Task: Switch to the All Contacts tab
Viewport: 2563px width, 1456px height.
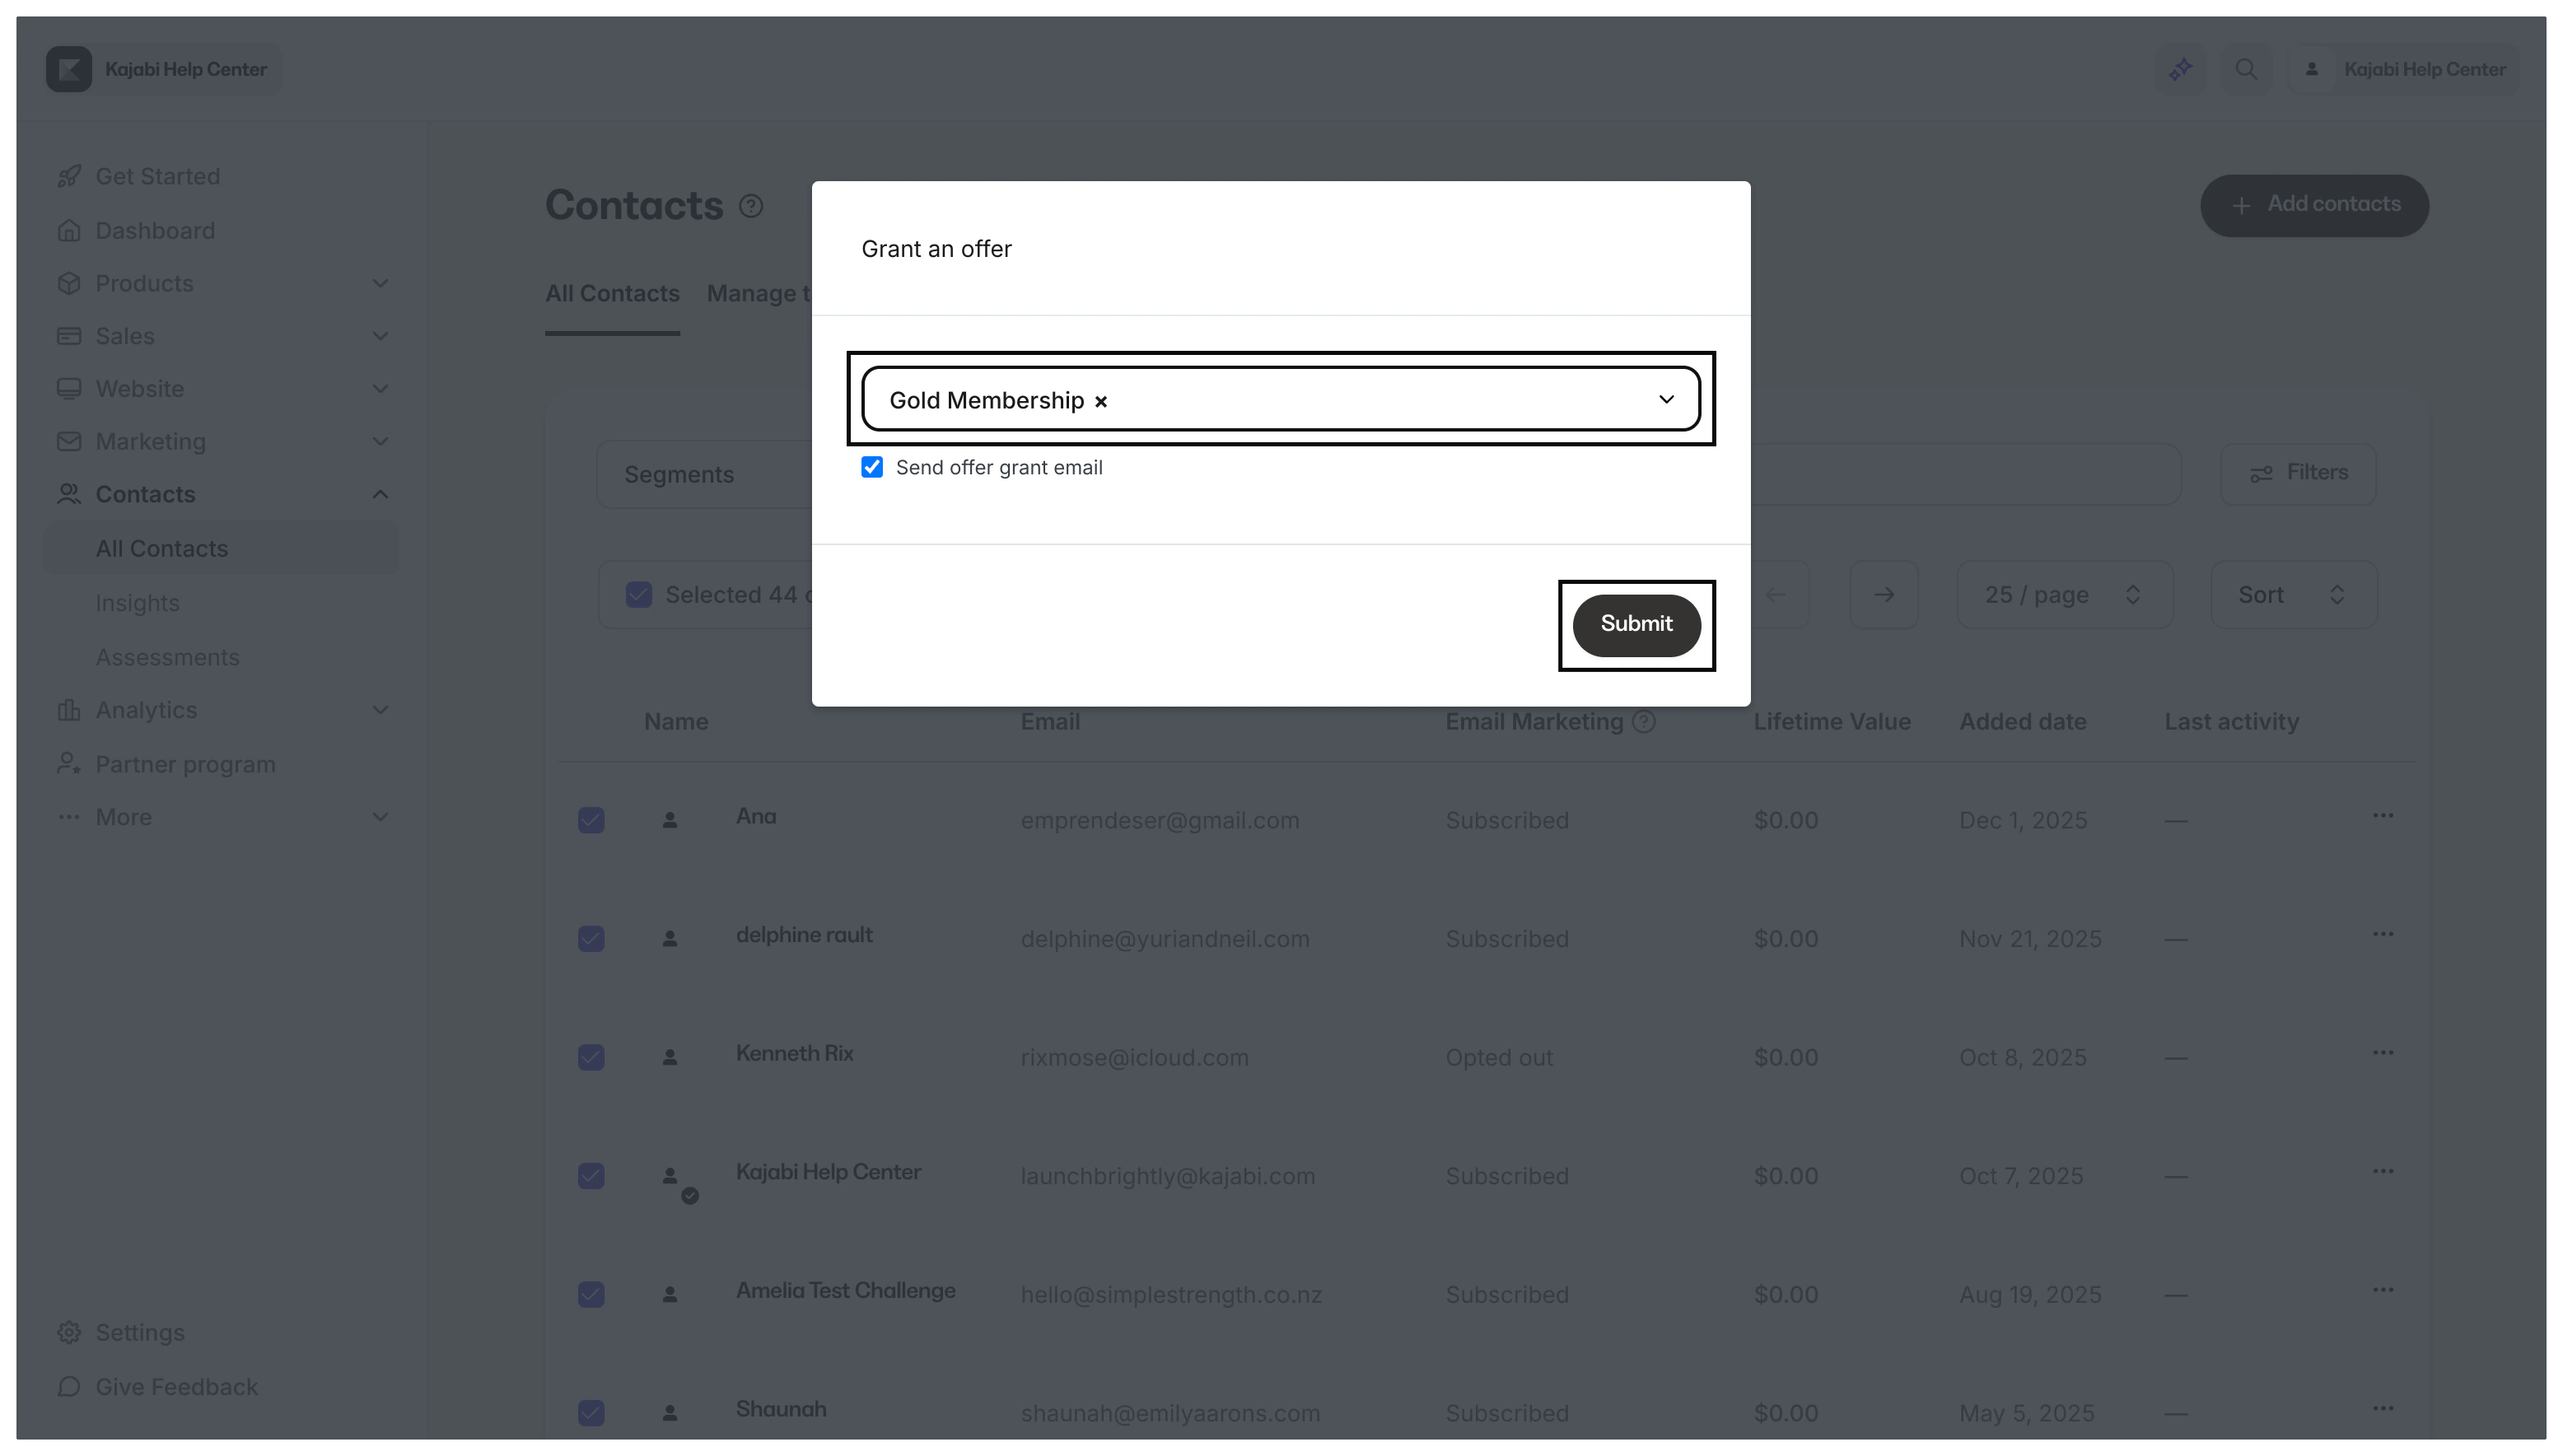Action: point(612,293)
